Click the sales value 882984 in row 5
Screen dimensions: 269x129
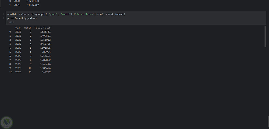tap(46, 52)
